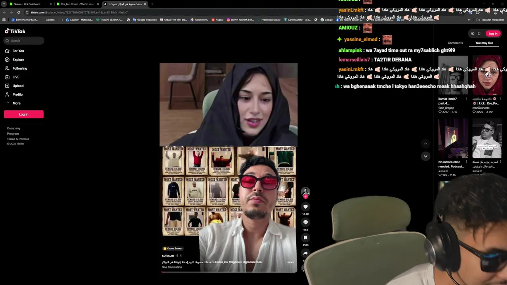
Task: Open the Addons bookmark
Action: click(x=50, y=20)
